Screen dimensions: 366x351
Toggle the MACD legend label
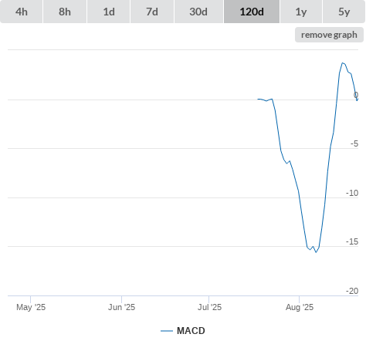[191, 331]
